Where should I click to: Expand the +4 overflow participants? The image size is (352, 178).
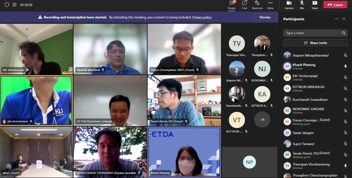(262, 120)
